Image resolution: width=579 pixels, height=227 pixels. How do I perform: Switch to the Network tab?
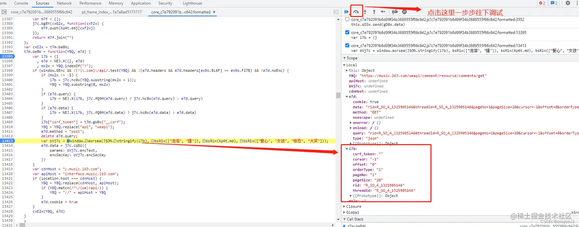pyautogui.click(x=64, y=3)
